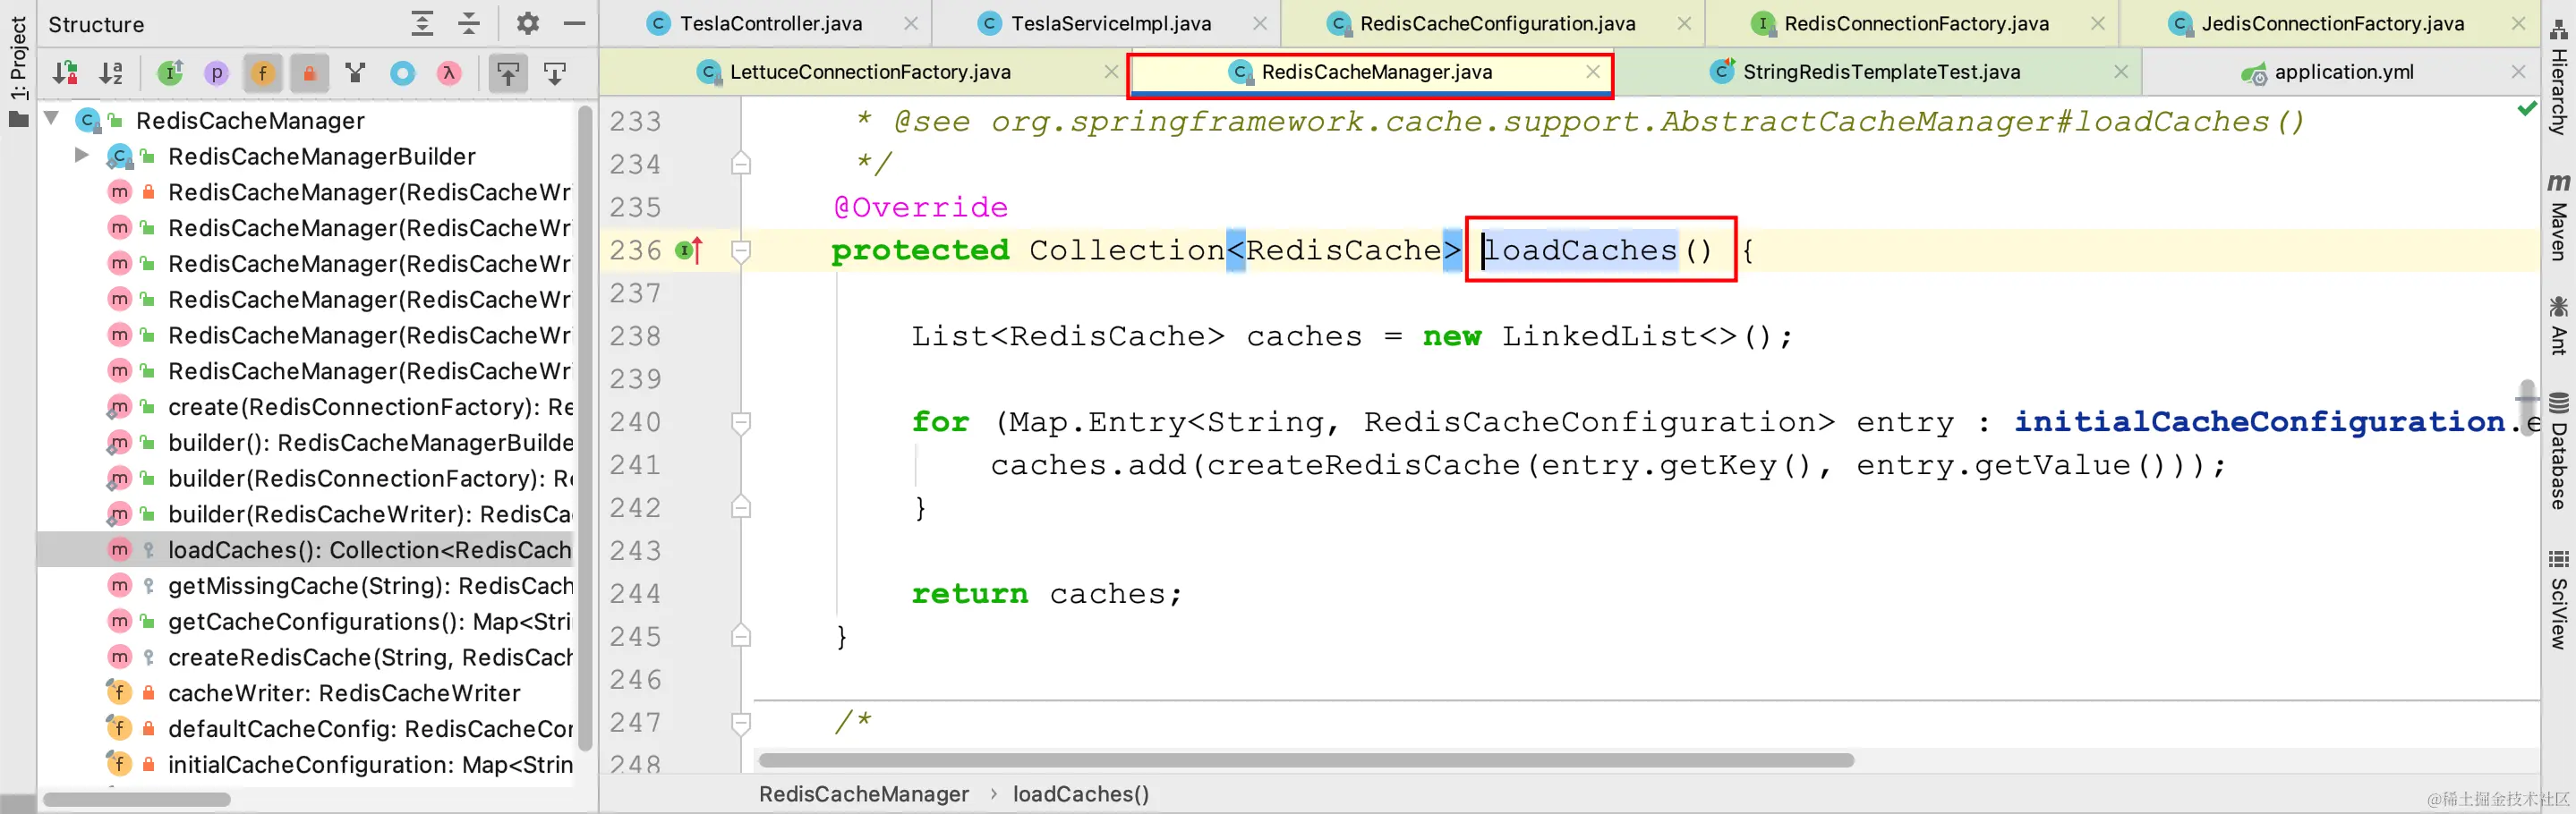Open the SciView tool window
The height and width of the screenshot is (814, 2576).
(x=2559, y=599)
